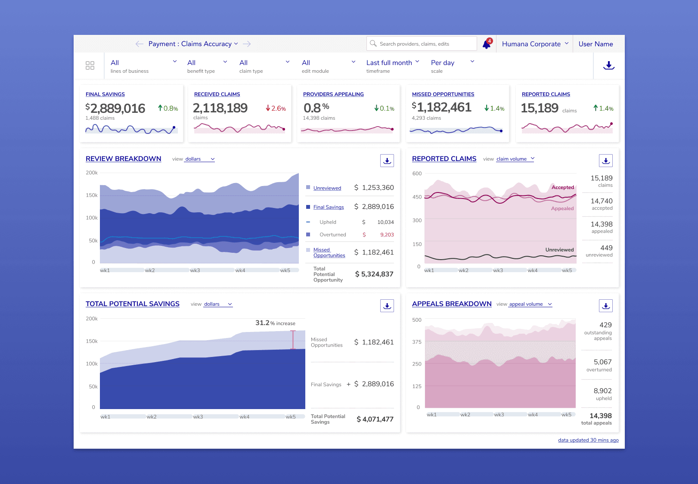
Task: Open claim type filter dropdown
Action: (x=264, y=66)
